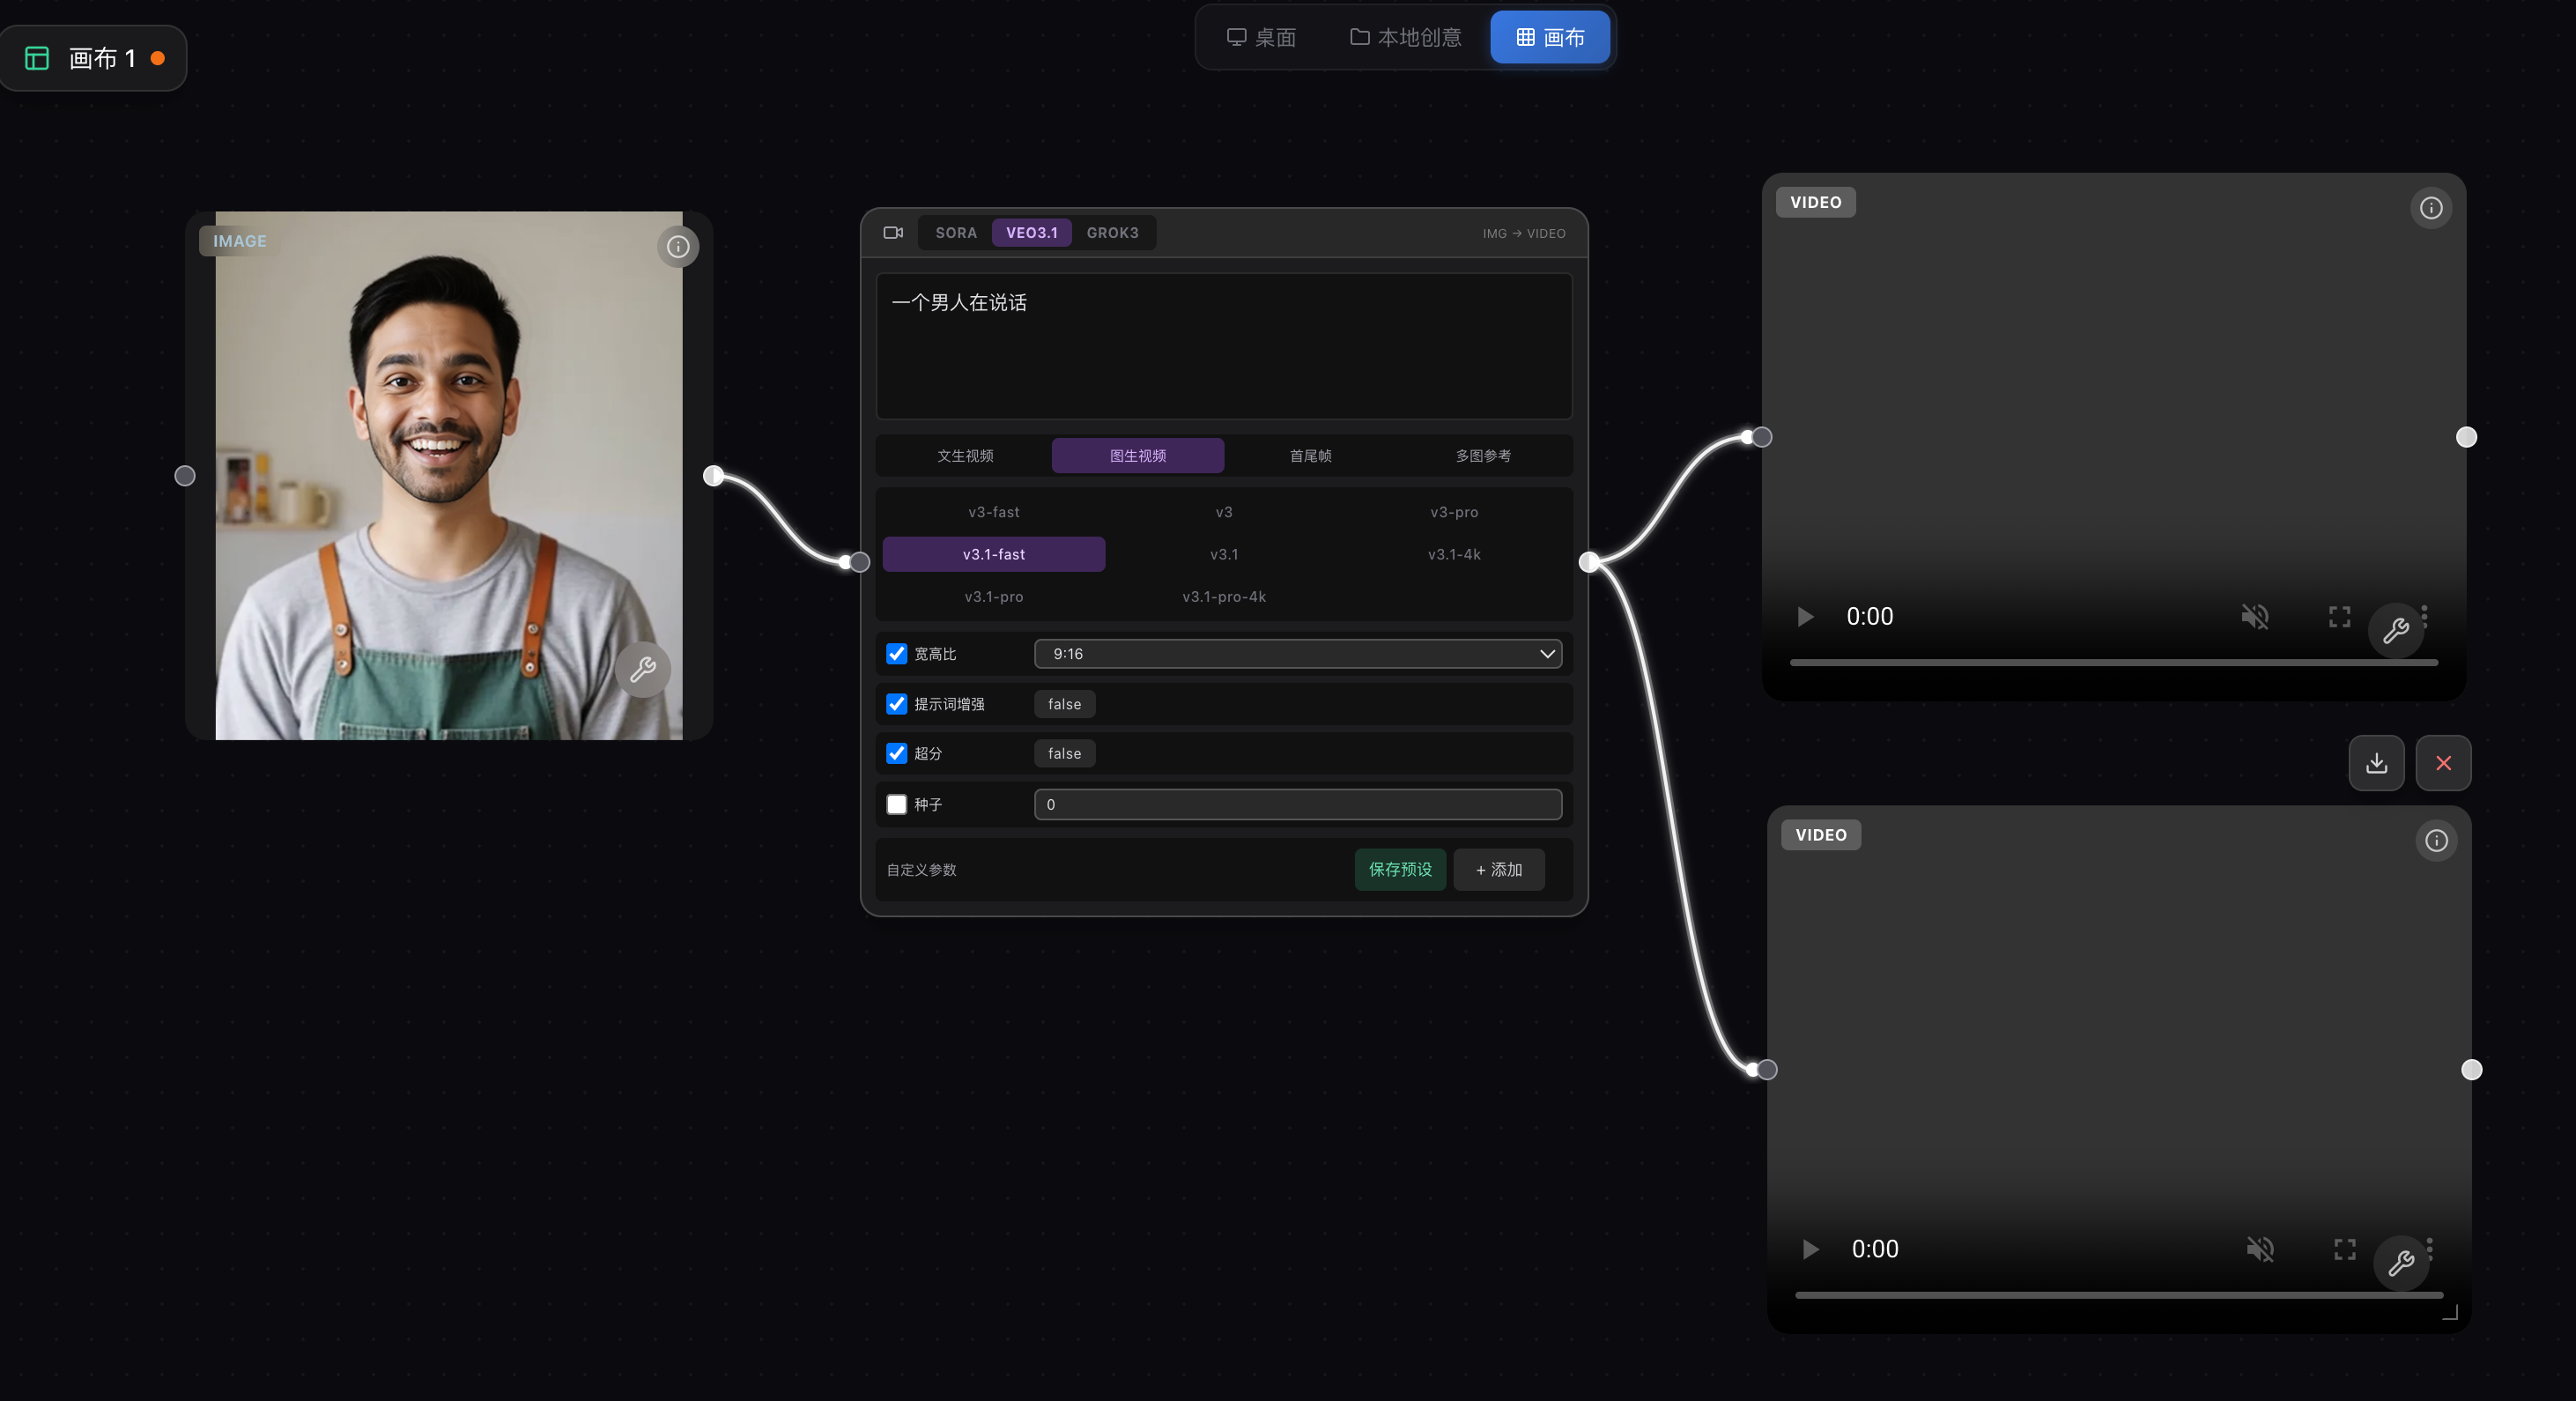Screen dimensions: 2576x1401
Task: Open the 9:16 aspect ratio dropdown
Action: 1297,654
